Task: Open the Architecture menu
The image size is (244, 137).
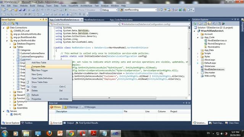Action: [x=86, y=6]
